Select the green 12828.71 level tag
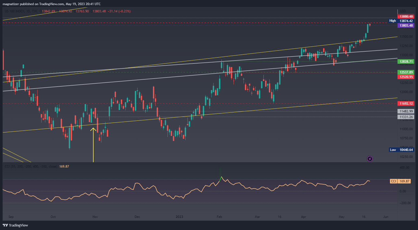The image size is (418, 230). 406,62
